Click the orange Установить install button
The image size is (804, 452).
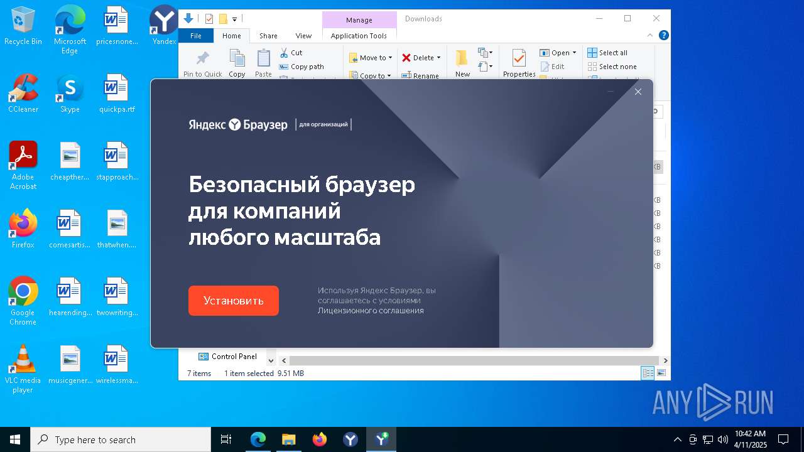(x=234, y=301)
